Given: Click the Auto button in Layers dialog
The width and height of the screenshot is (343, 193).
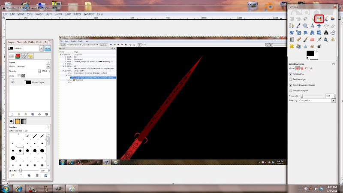Looking at the screenshot, I should tap(47, 48).
